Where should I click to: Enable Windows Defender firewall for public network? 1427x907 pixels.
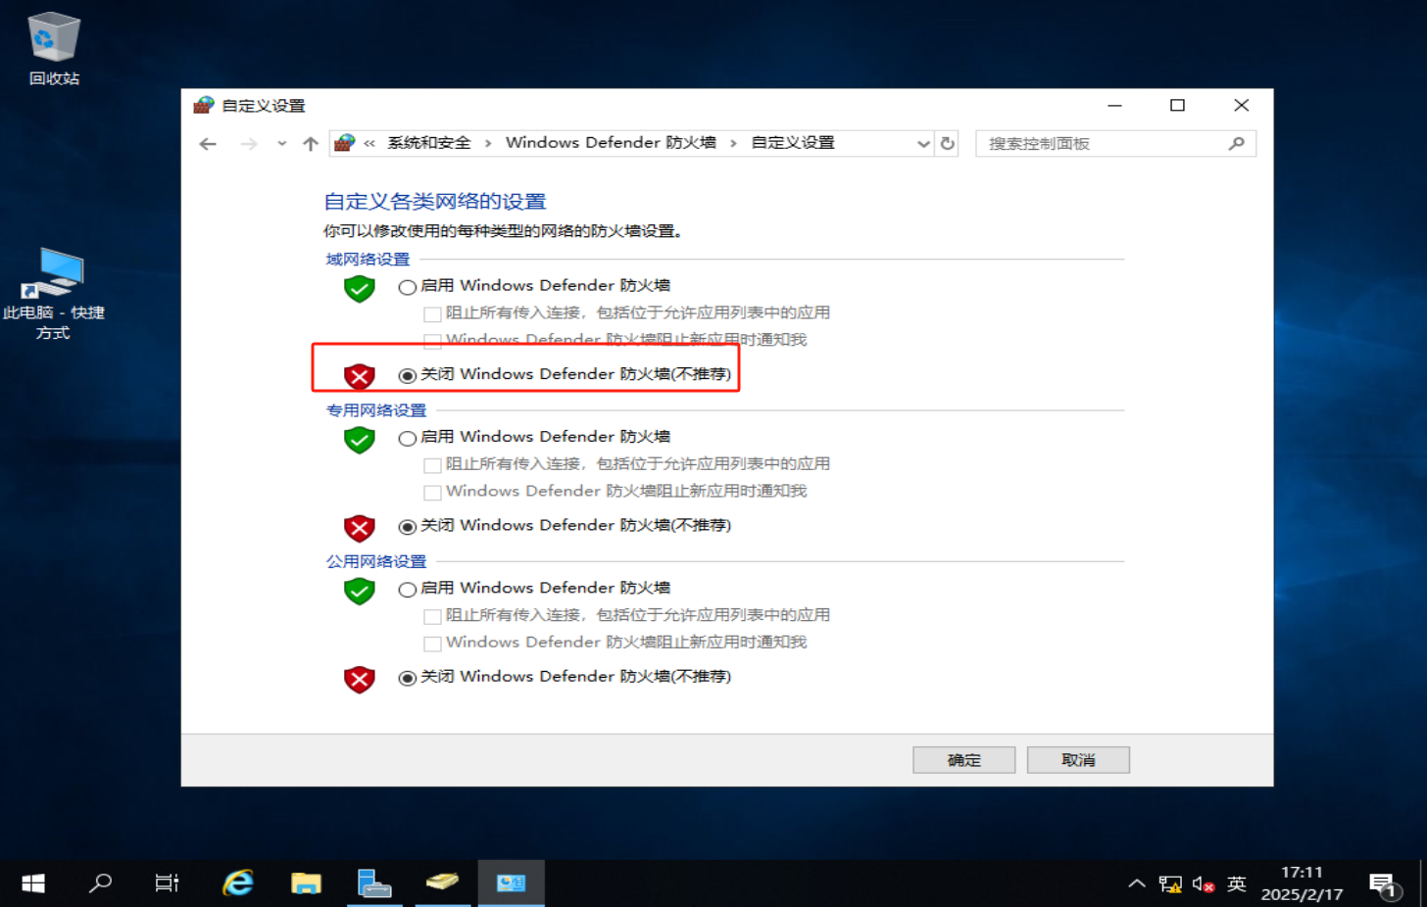coord(408,590)
